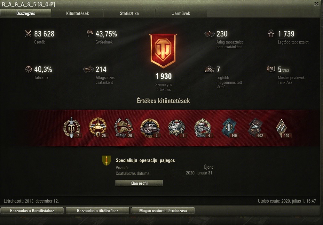Image resolution: width=323 pixels, height=225 pixels.
Task: Click the crossed swords battles icon
Action: click(28, 34)
